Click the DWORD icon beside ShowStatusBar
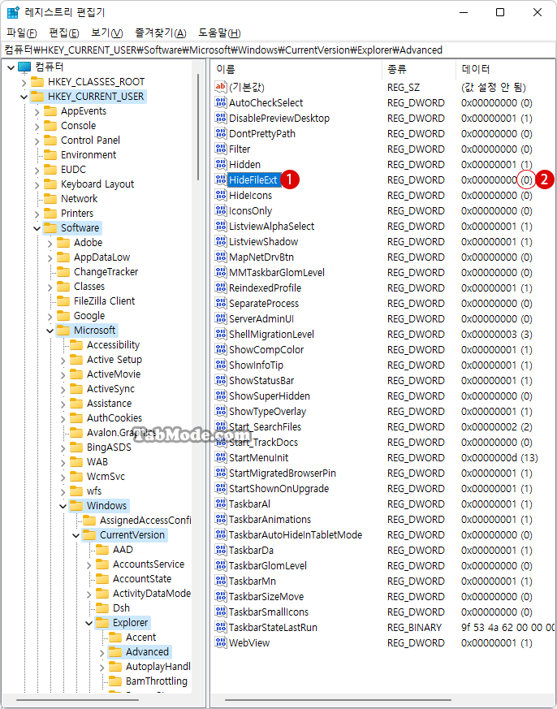 coord(221,380)
